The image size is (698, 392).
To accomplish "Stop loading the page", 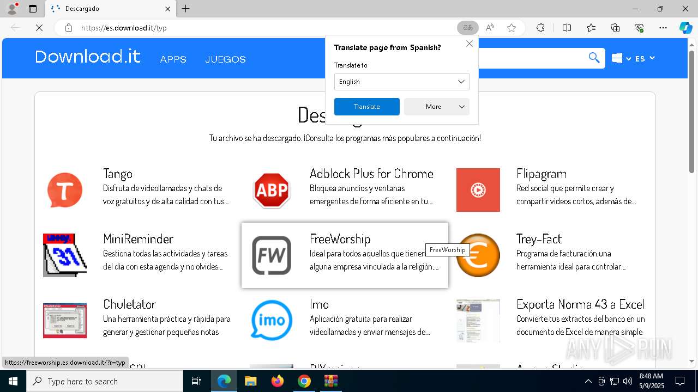I will [x=39, y=28].
